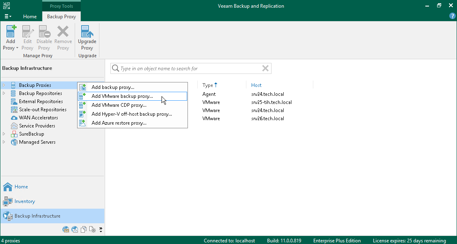Select Service Providers node

(37, 126)
